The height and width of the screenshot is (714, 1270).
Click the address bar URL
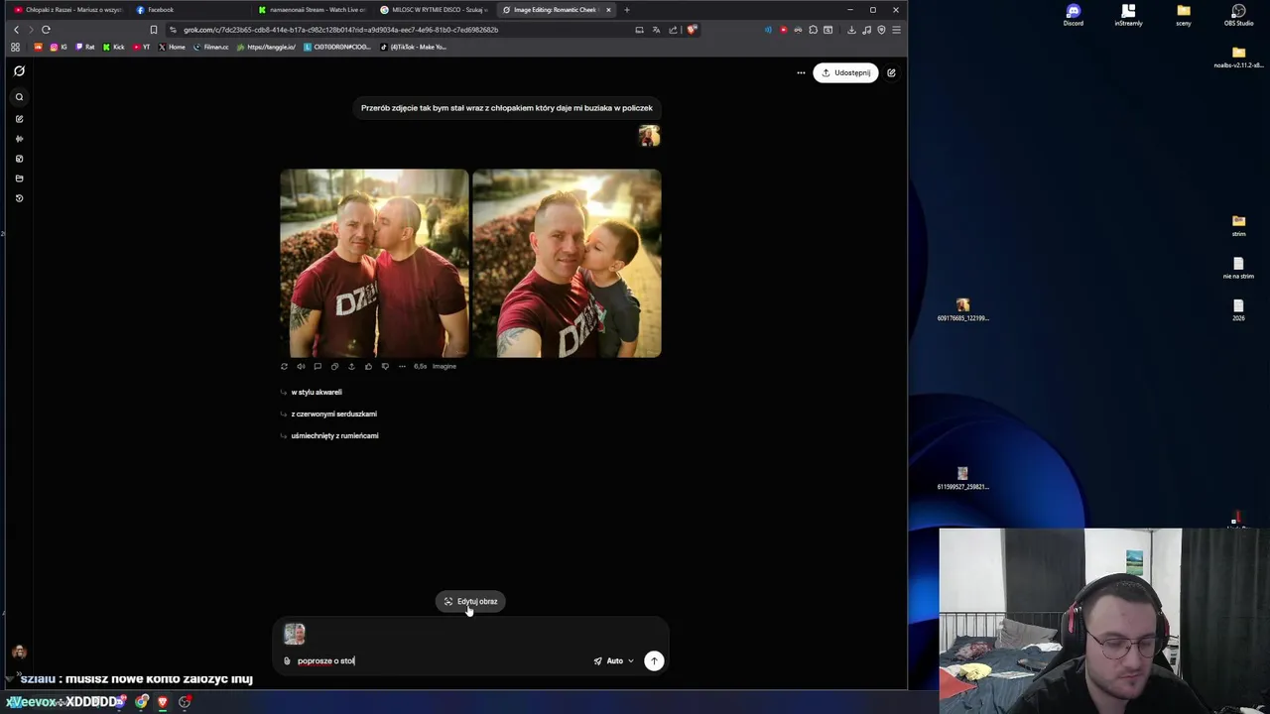coord(340,30)
